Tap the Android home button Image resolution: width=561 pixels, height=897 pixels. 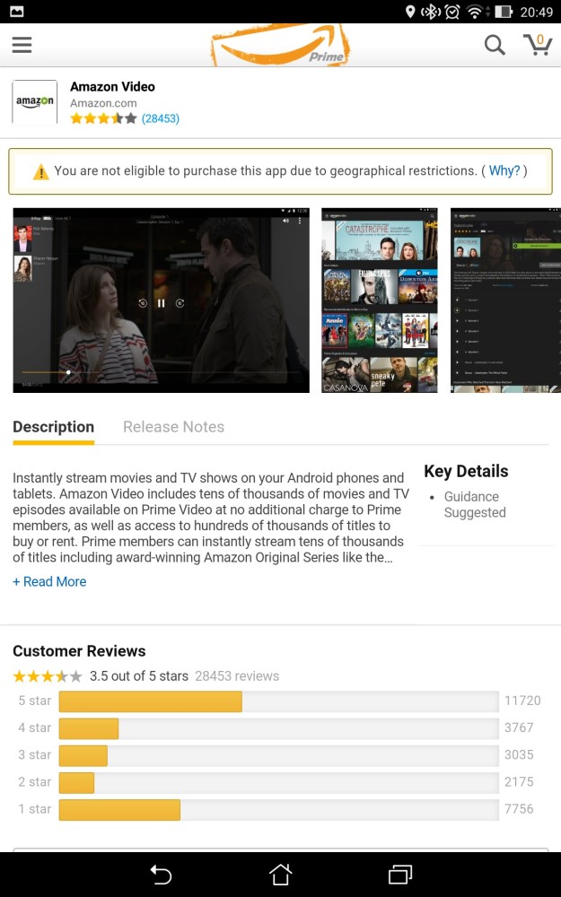click(280, 874)
